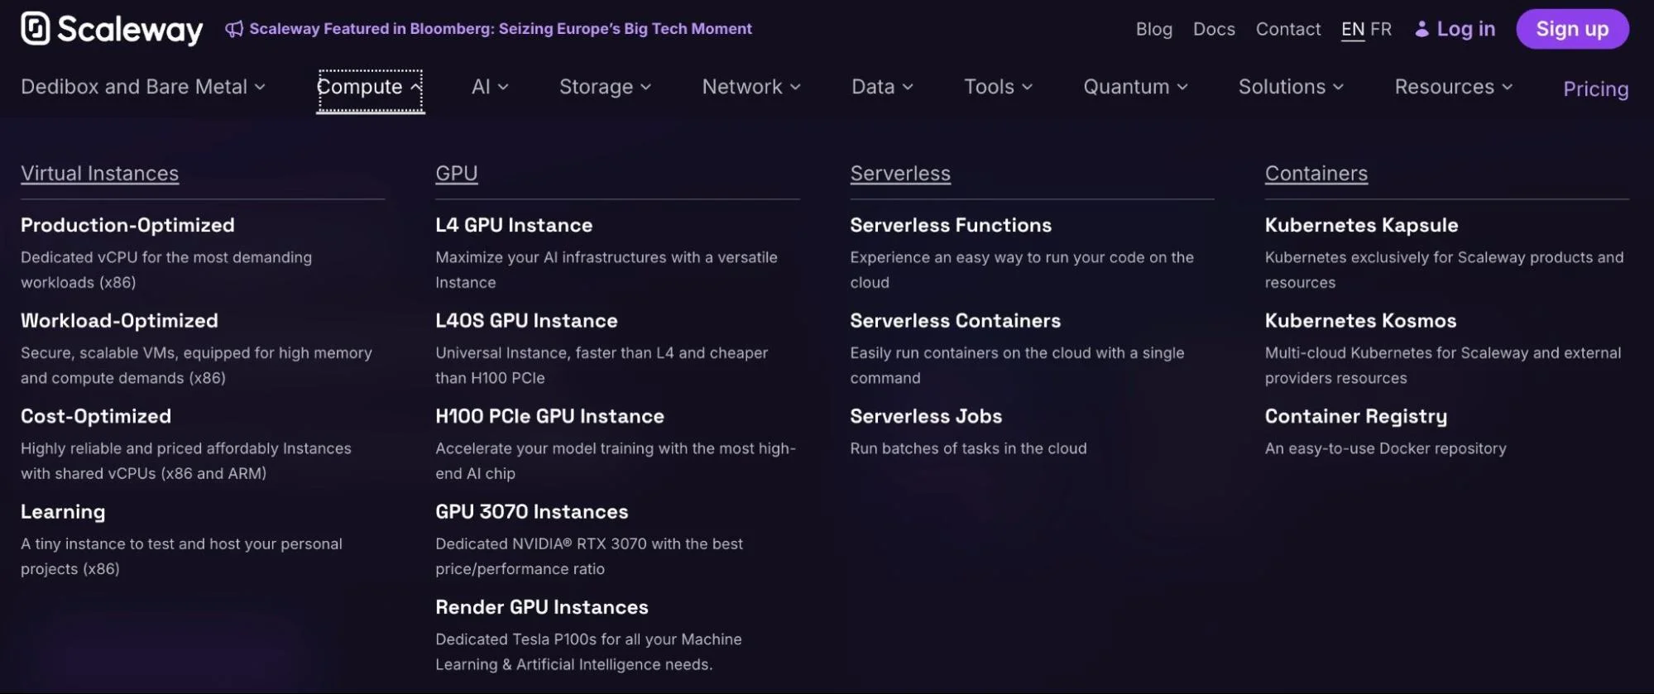The width and height of the screenshot is (1654, 694).
Task: Expand the Quantum menu
Action: 1135,87
